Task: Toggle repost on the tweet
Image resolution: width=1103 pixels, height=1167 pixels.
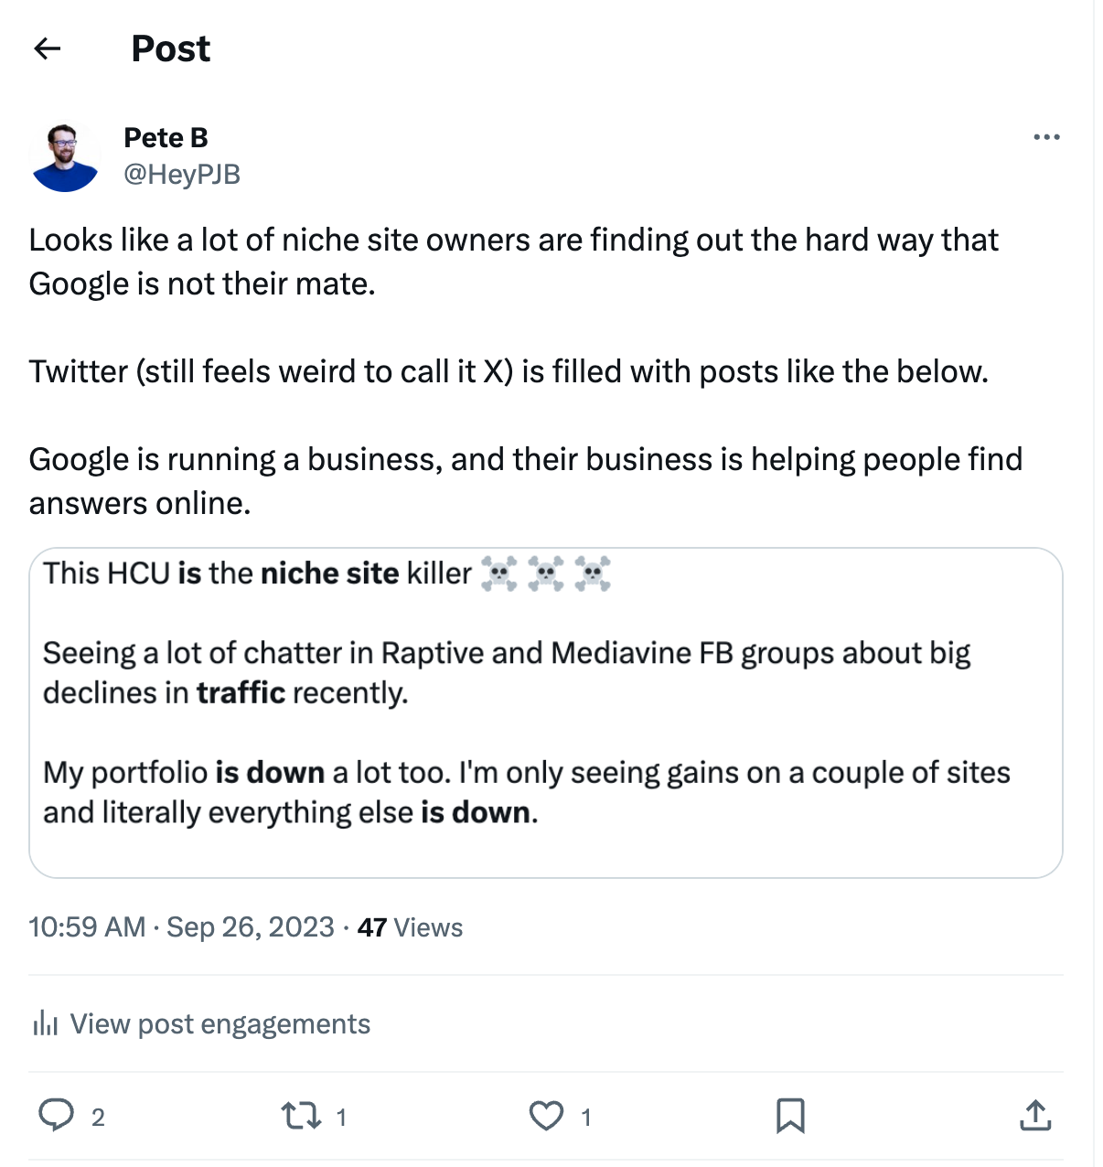Action: point(302,1116)
